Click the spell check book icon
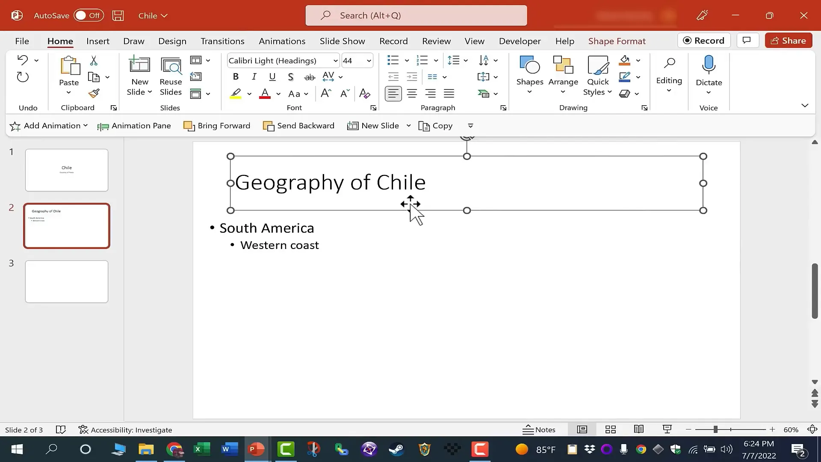Screen dimensions: 821x462 coord(61,429)
